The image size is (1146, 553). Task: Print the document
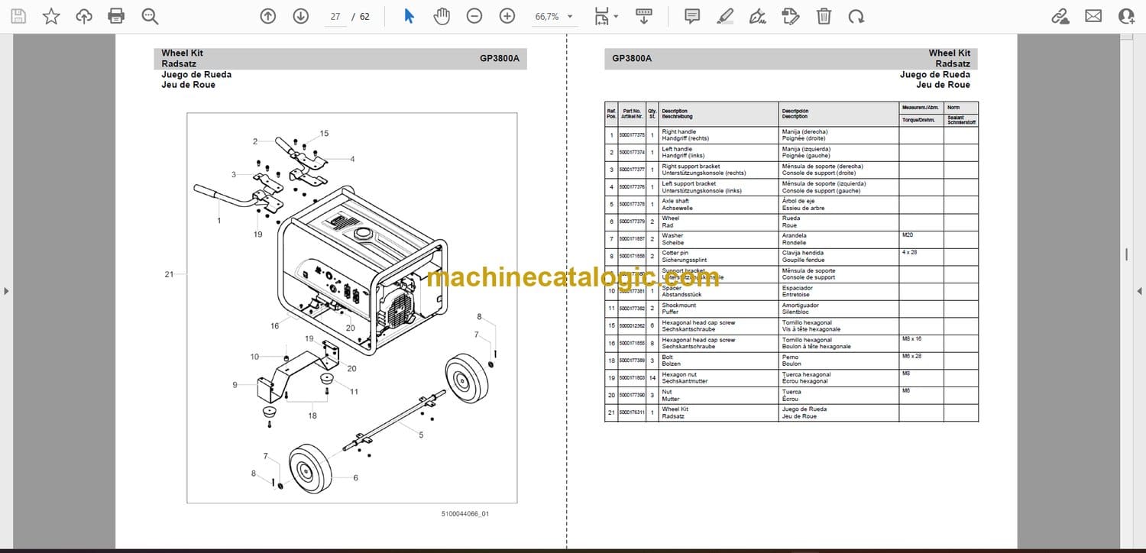116,16
